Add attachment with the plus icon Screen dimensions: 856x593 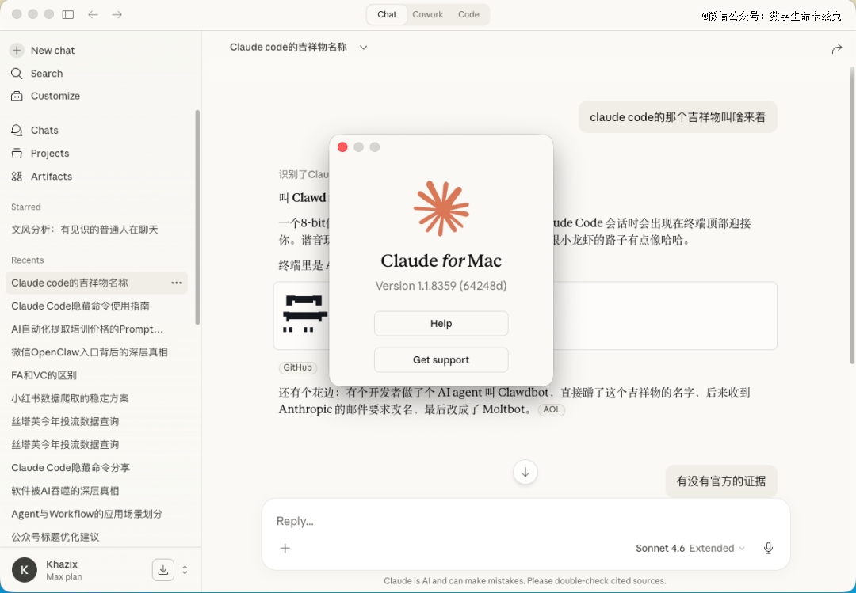pos(285,548)
